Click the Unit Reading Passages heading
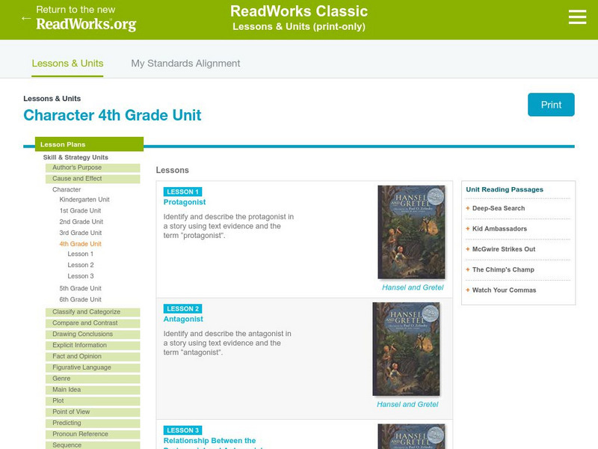This screenshot has width=598, height=449. coord(505,189)
